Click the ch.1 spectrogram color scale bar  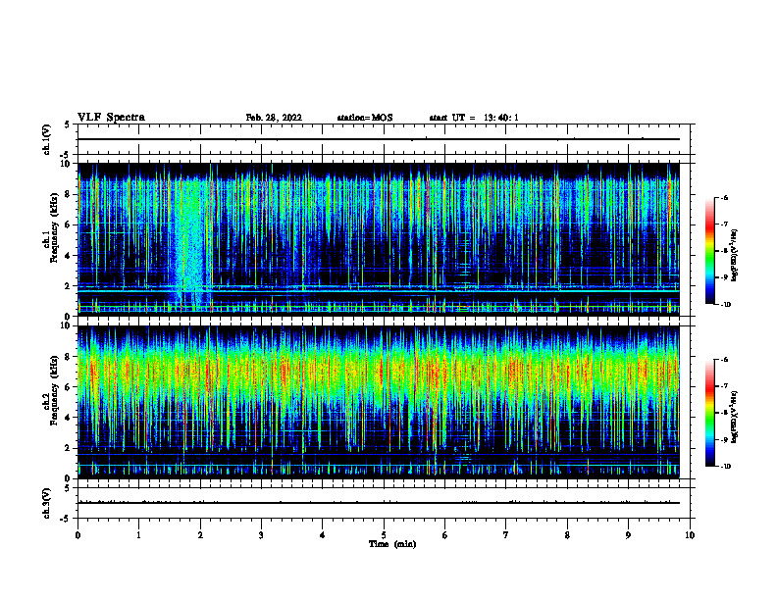coord(710,251)
